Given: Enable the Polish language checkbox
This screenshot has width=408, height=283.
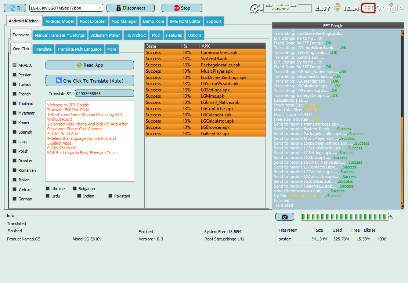Looking at the screenshot, I should click(15, 151).
